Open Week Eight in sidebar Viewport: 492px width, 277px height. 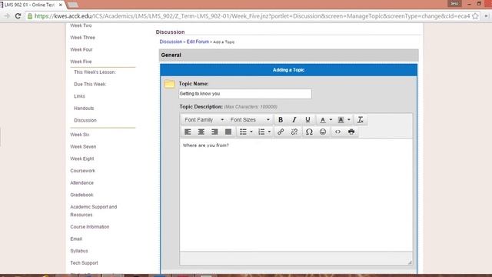(82, 159)
